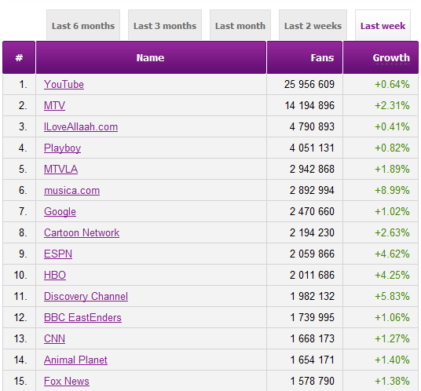This screenshot has width=421, height=391.
Task: Follow the Discovery Channel link
Action: tap(86, 296)
